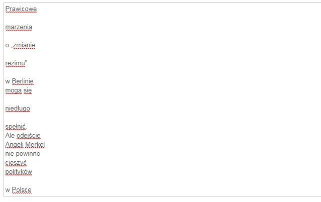This screenshot has height=202, width=321.
Task: Click the underlined word "Polsce"
Action: point(22,190)
